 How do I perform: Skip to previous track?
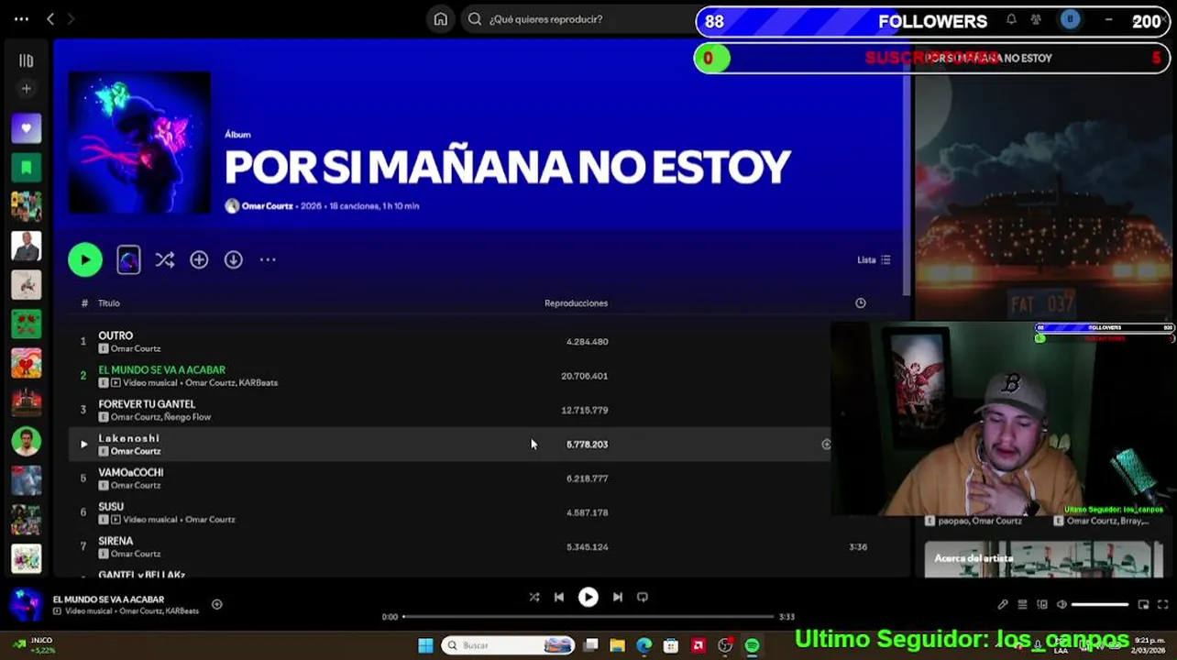click(559, 598)
